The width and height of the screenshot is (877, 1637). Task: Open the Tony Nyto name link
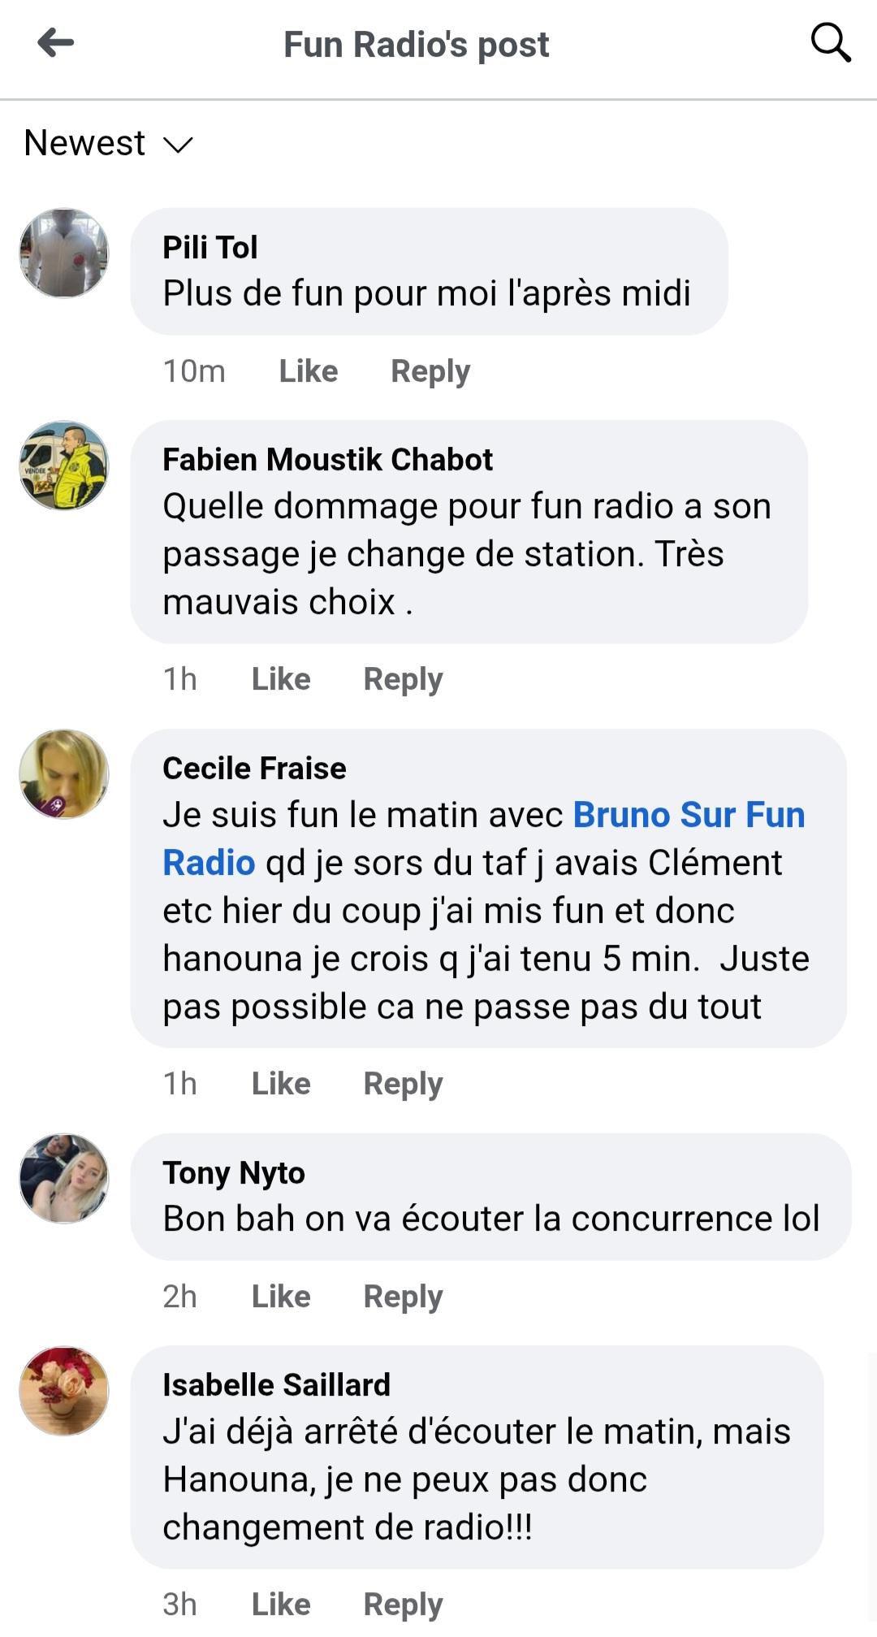pyautogui.click(x=234, y=1173)
